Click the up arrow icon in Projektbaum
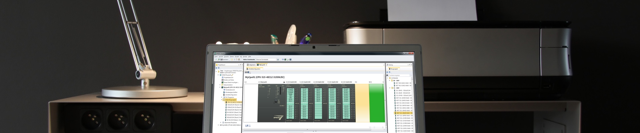Screen dimensions: 640x133 click(x=216, y=68)
